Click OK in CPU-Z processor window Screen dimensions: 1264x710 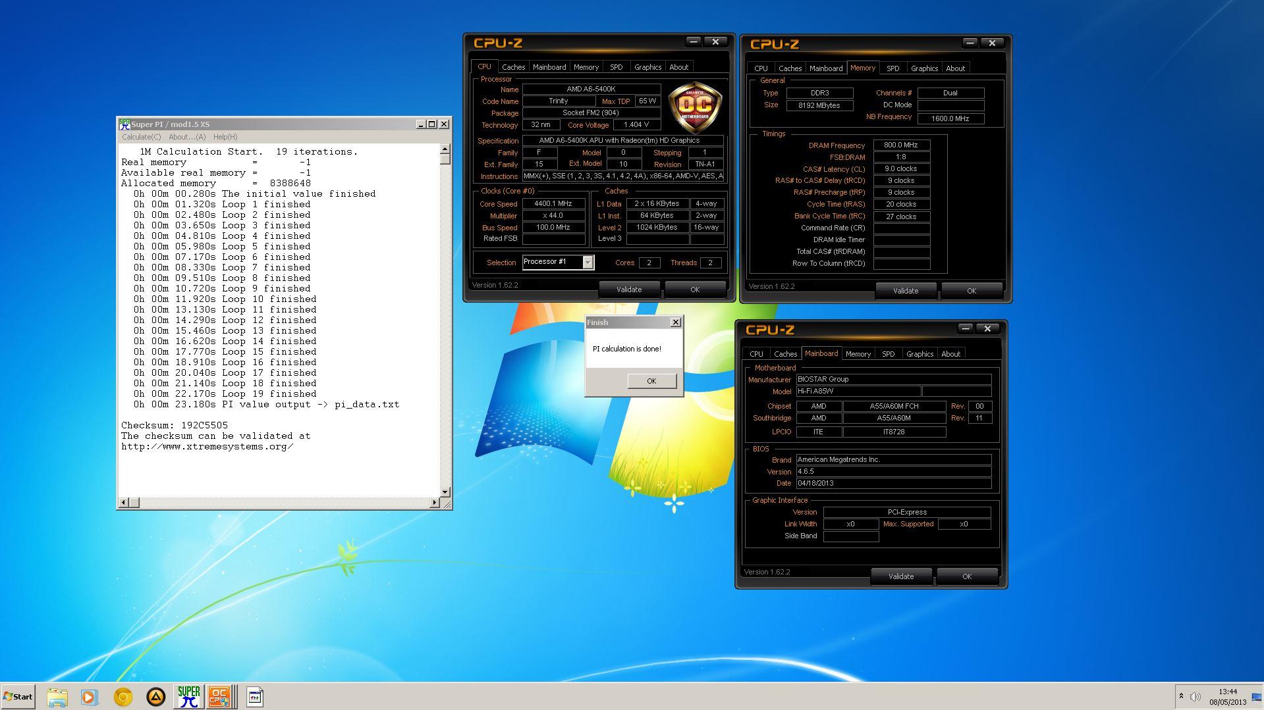(x=695, y=290)
